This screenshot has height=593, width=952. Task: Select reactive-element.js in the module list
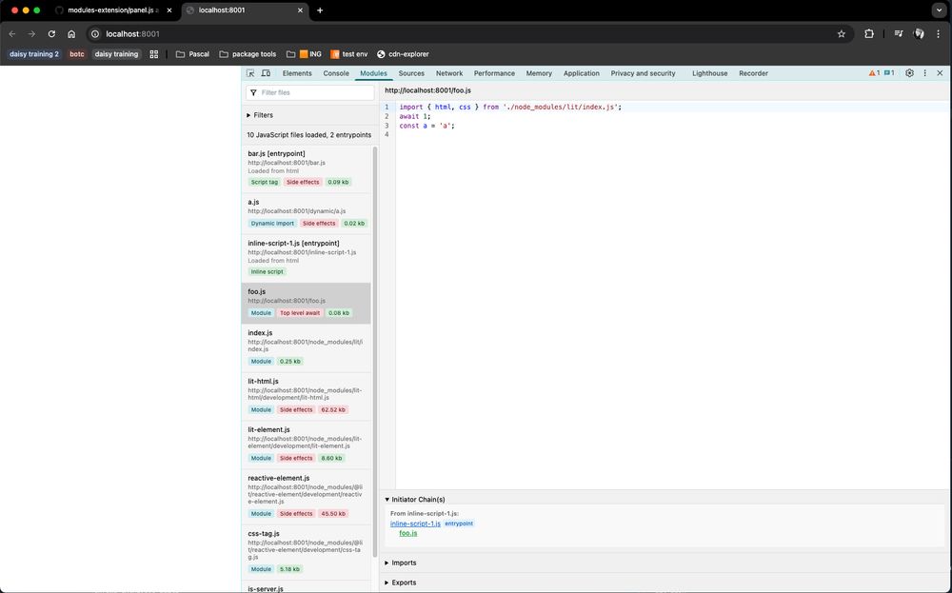(306, 497)
